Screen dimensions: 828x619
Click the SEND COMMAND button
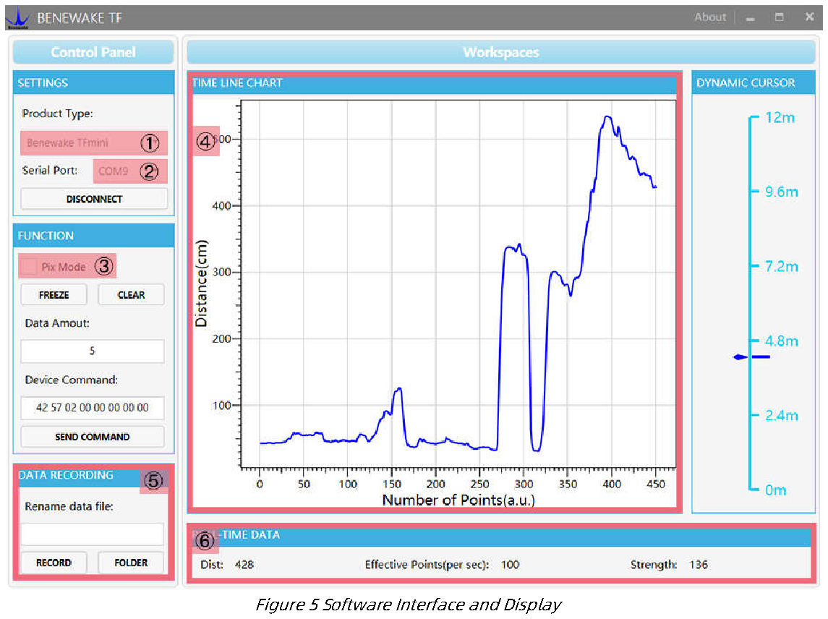[93, 437]
